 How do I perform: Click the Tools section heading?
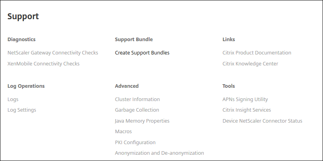(229, 86)
